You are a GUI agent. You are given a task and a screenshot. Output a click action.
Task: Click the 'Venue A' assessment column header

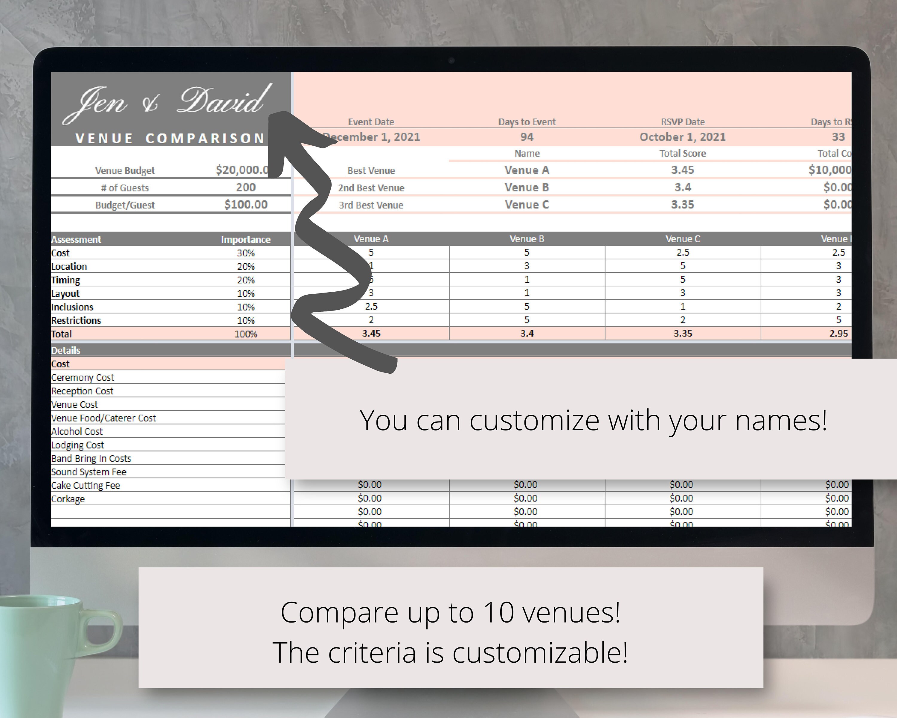(371, 239)
